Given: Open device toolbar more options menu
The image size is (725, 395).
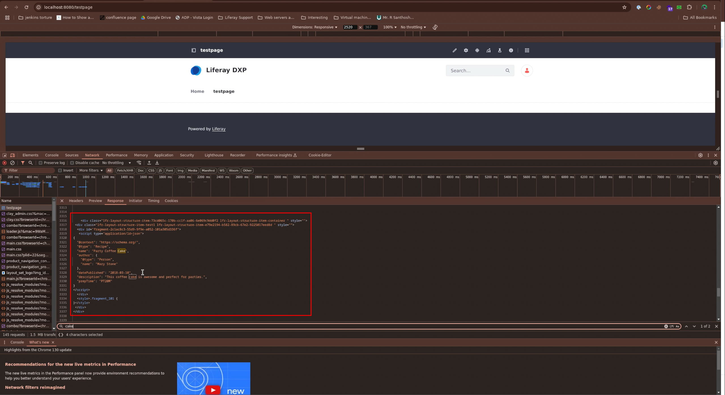Looking at the screenshot, I should tap(715, 27).
